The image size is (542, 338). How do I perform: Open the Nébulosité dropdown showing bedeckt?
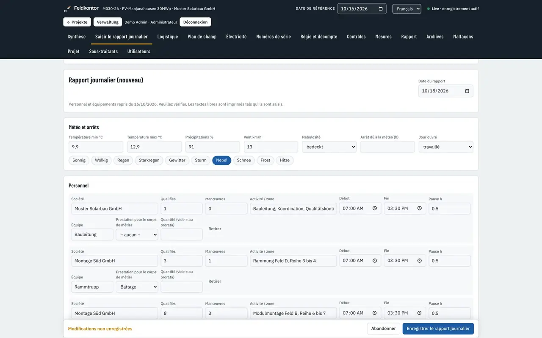coord(329,147)
